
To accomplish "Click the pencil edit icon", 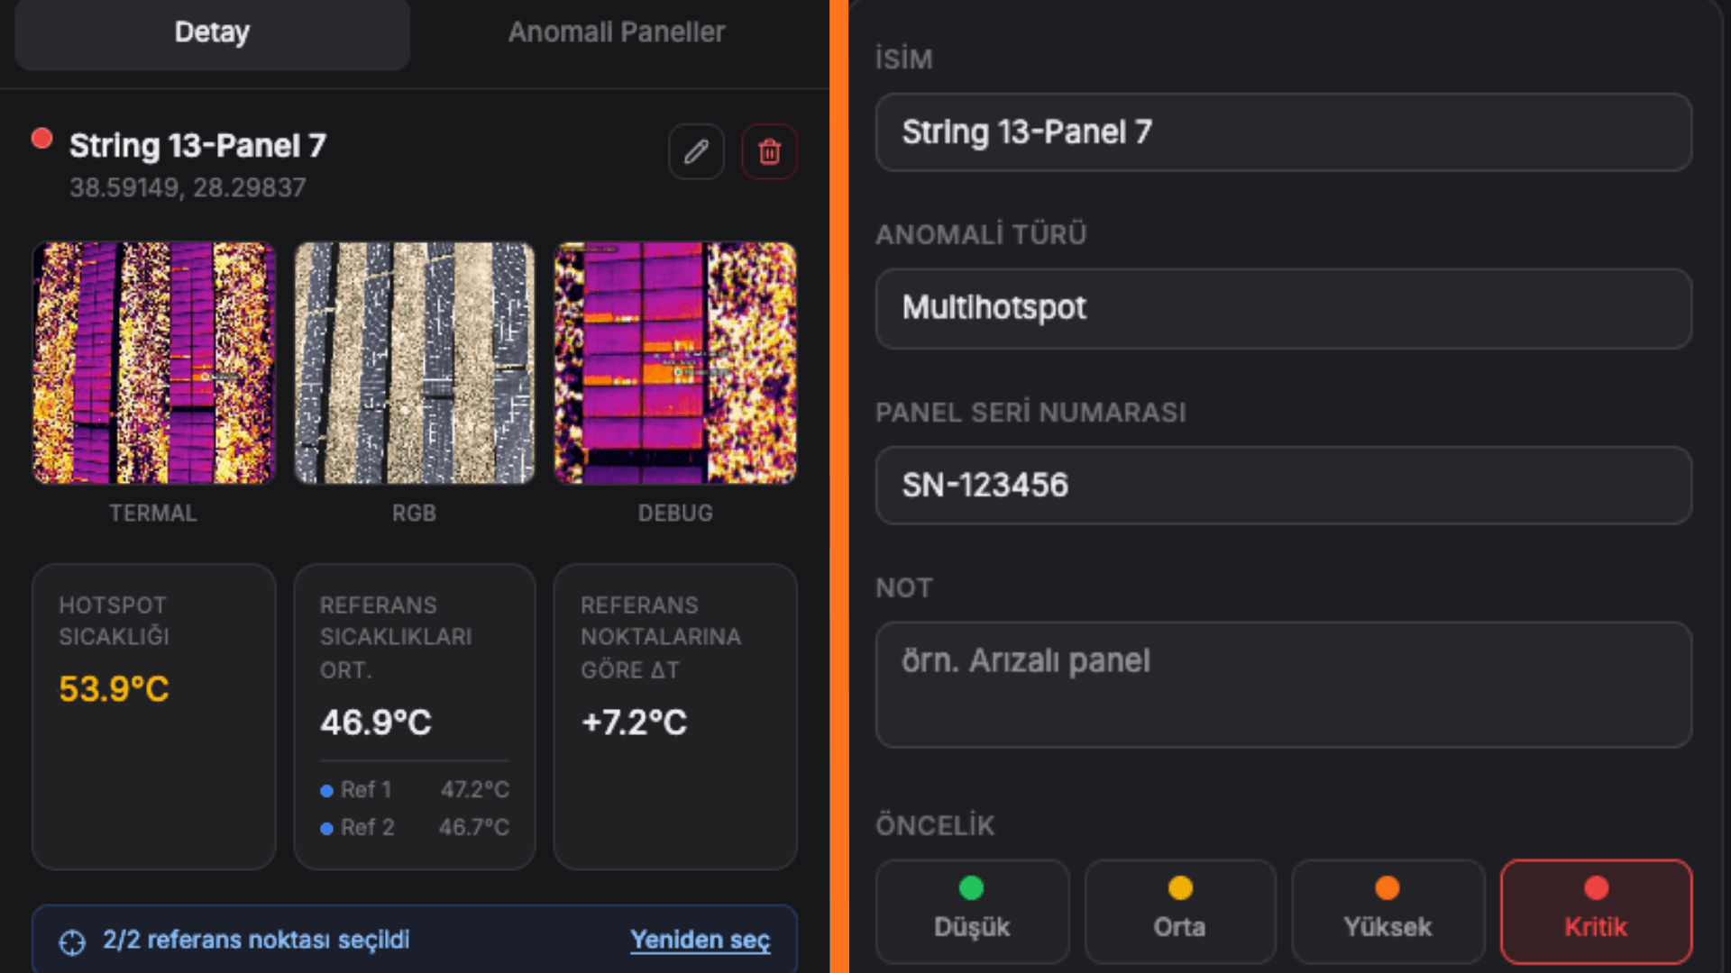I will point(696,151).
